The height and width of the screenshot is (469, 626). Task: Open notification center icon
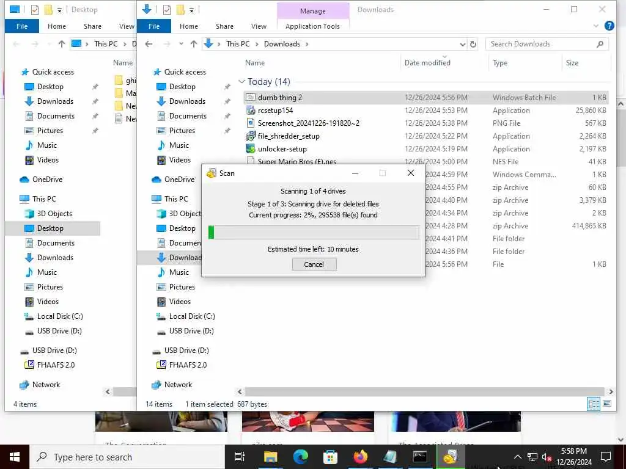click(x=606, y=457)
